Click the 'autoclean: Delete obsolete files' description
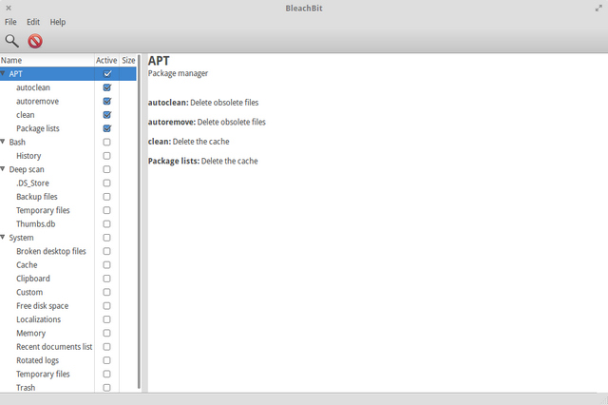The width and height of the screenshot is (608, 405). click(x=203, y=103)
